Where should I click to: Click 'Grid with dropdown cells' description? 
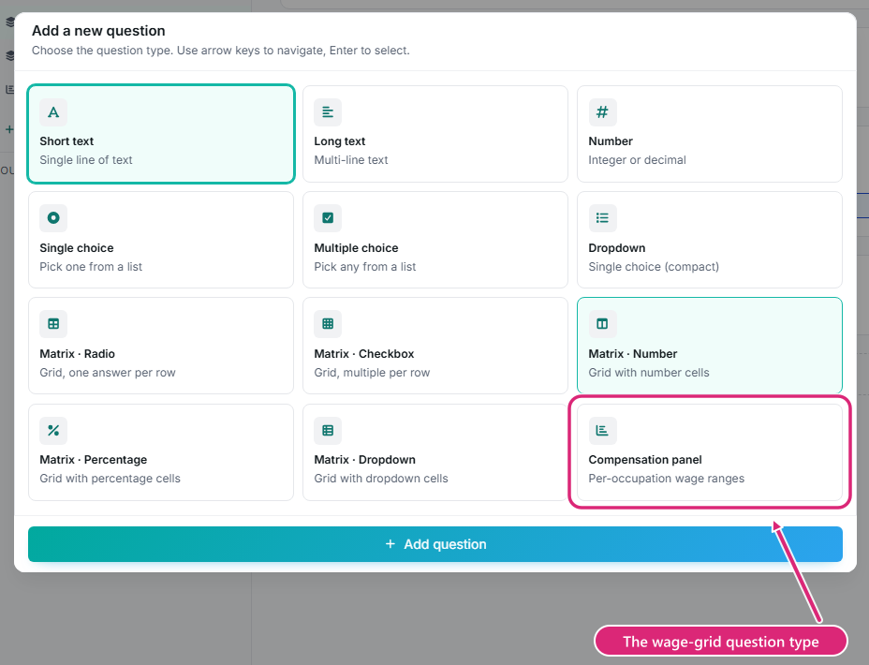point(381,479)
